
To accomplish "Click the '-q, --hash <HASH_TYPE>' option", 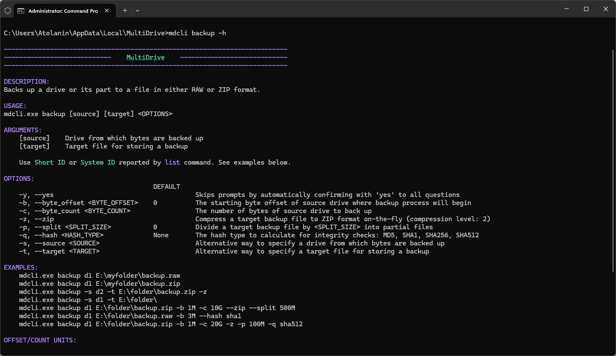I will click(61, 235).
